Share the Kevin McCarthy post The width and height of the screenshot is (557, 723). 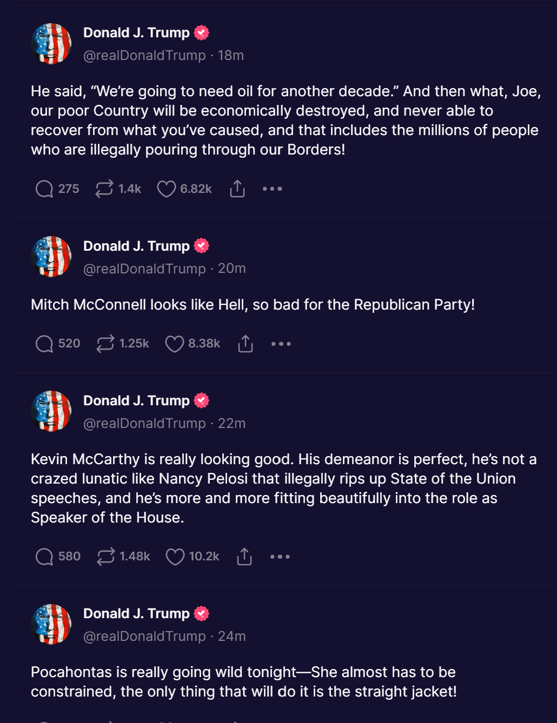244,557
